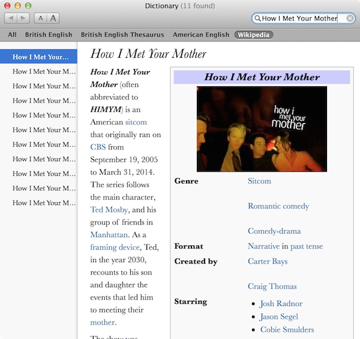The image size is (360, 339).
Task: Close the Dictionary window with red button
Action: pyautogui.click(x=7, y=5)
